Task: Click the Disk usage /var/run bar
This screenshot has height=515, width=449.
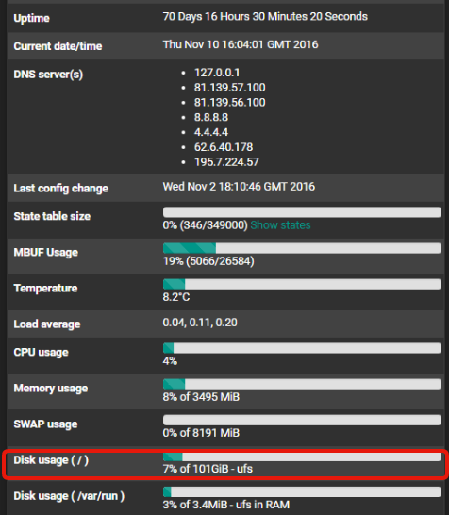Action: coord(302,491)
